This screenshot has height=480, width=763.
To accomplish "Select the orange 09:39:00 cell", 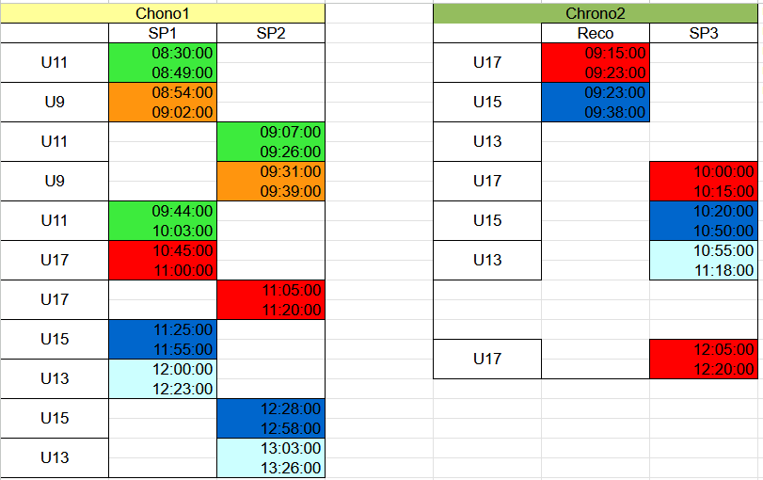I will (271, 191).
